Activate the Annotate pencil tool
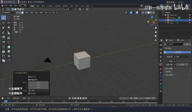 point(4,33)
